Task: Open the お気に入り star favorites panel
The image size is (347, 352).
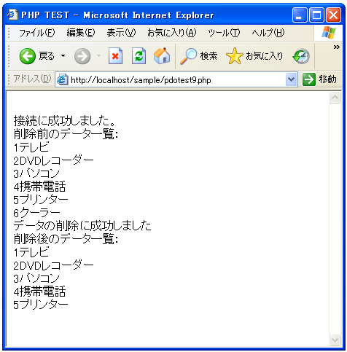Action: pyautogui.click(x=234, y=56)
